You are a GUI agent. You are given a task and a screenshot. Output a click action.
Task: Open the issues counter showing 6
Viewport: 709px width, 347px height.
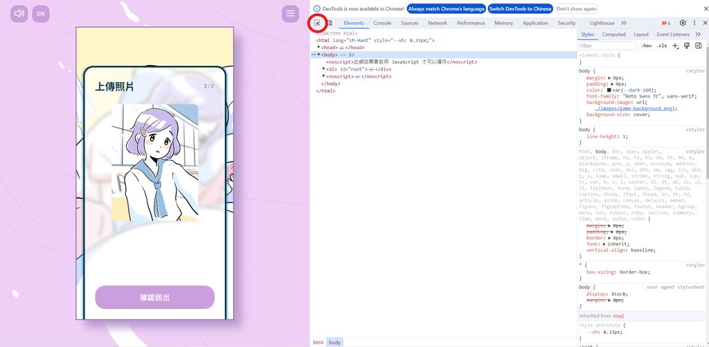666,23
